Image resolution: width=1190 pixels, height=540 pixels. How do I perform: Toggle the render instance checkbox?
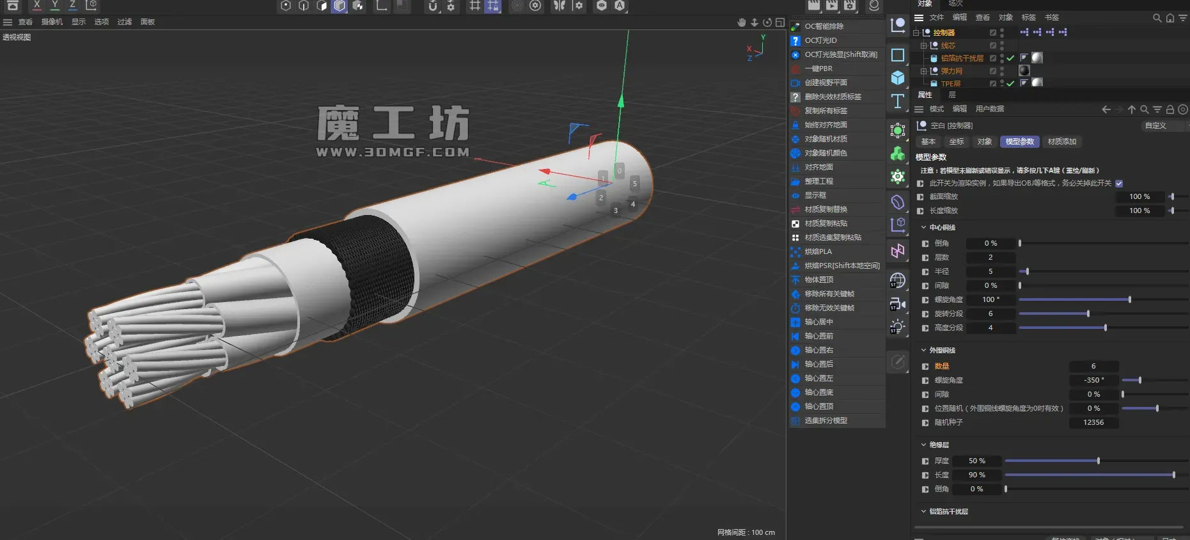[1119, 184]
